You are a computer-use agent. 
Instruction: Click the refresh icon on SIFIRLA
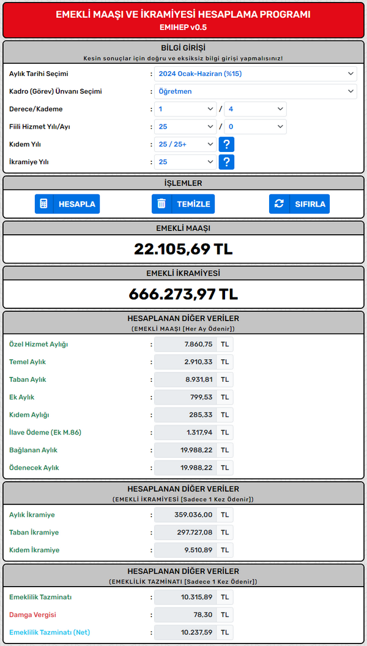[x=280, y=204]
